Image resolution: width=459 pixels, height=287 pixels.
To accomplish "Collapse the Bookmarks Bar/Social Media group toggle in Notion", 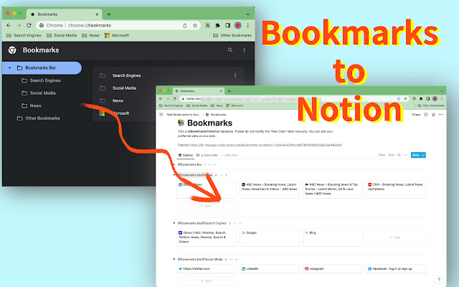I will click(x=174, y=259).
